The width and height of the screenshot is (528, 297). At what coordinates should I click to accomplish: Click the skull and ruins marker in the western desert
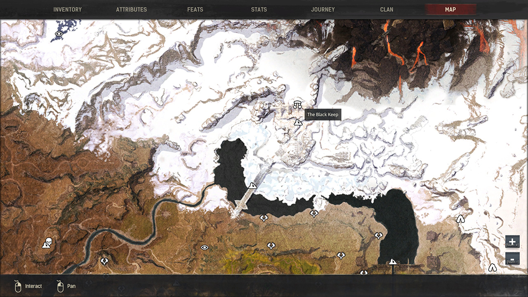[47, 243]
